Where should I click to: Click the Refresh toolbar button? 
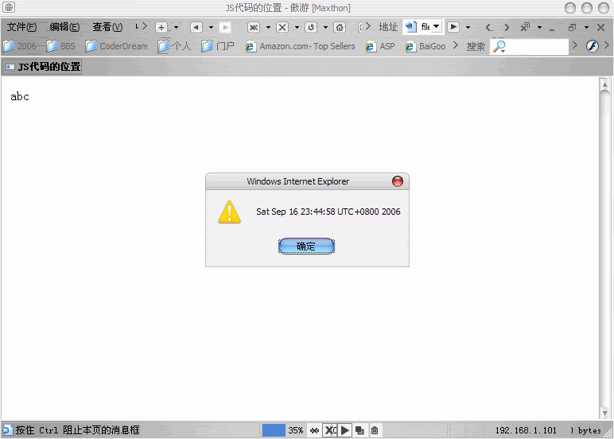tap(311, 27)
